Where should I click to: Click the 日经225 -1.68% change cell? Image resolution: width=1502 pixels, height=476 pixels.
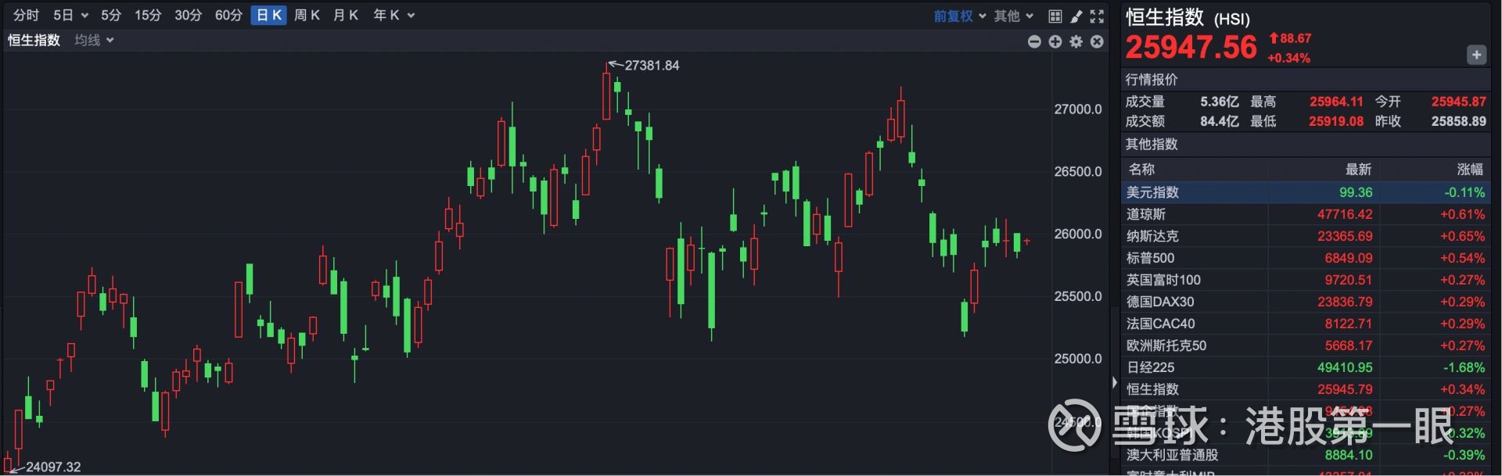click(x=1464, y=367)
